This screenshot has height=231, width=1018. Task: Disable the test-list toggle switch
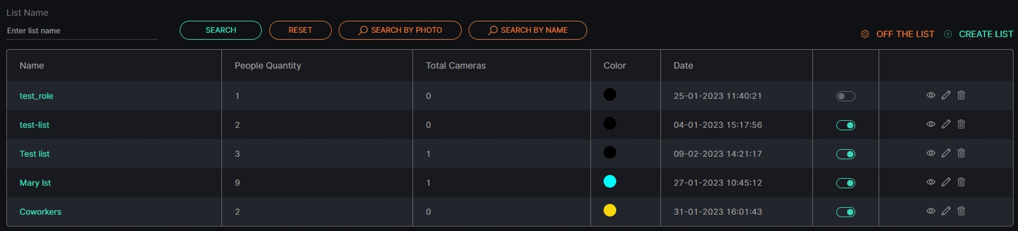(845, 125)
